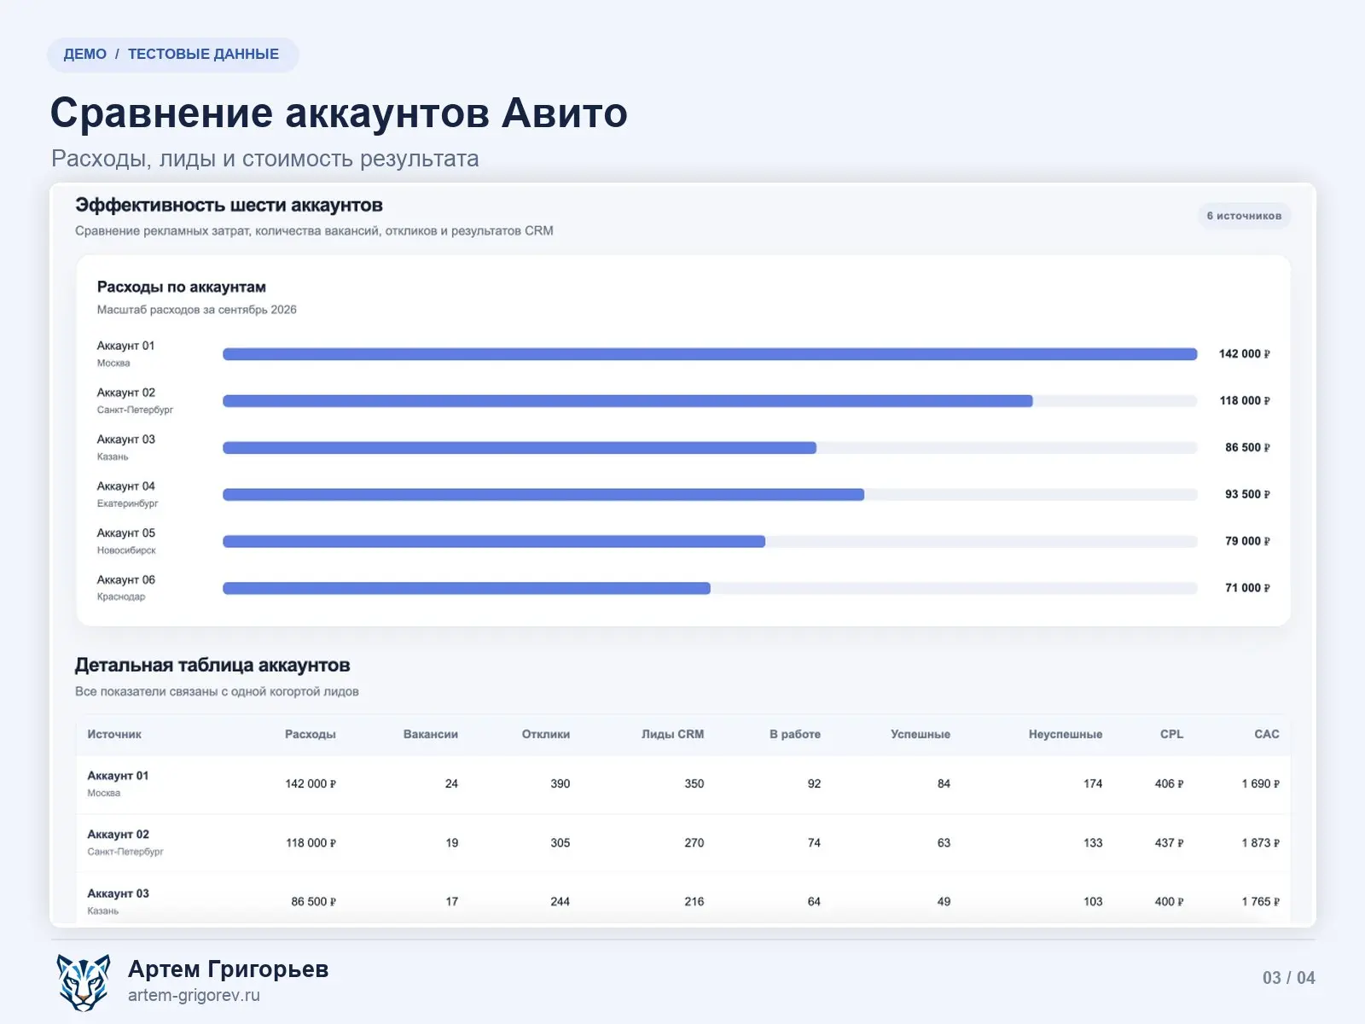Click the Аккаунт 02 spending bar
The image size is (1365, 1024).
tap(628, 401)
